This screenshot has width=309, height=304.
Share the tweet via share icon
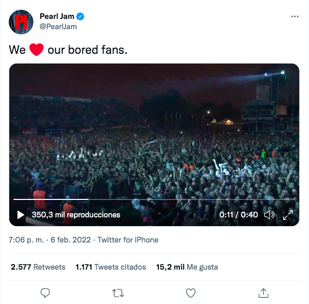[x=263, y=293]
